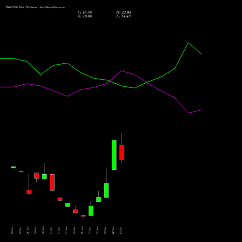Select the red candle above 29 Dec
Viewport: 242px width, 242px height.
[x=37, y=176]
